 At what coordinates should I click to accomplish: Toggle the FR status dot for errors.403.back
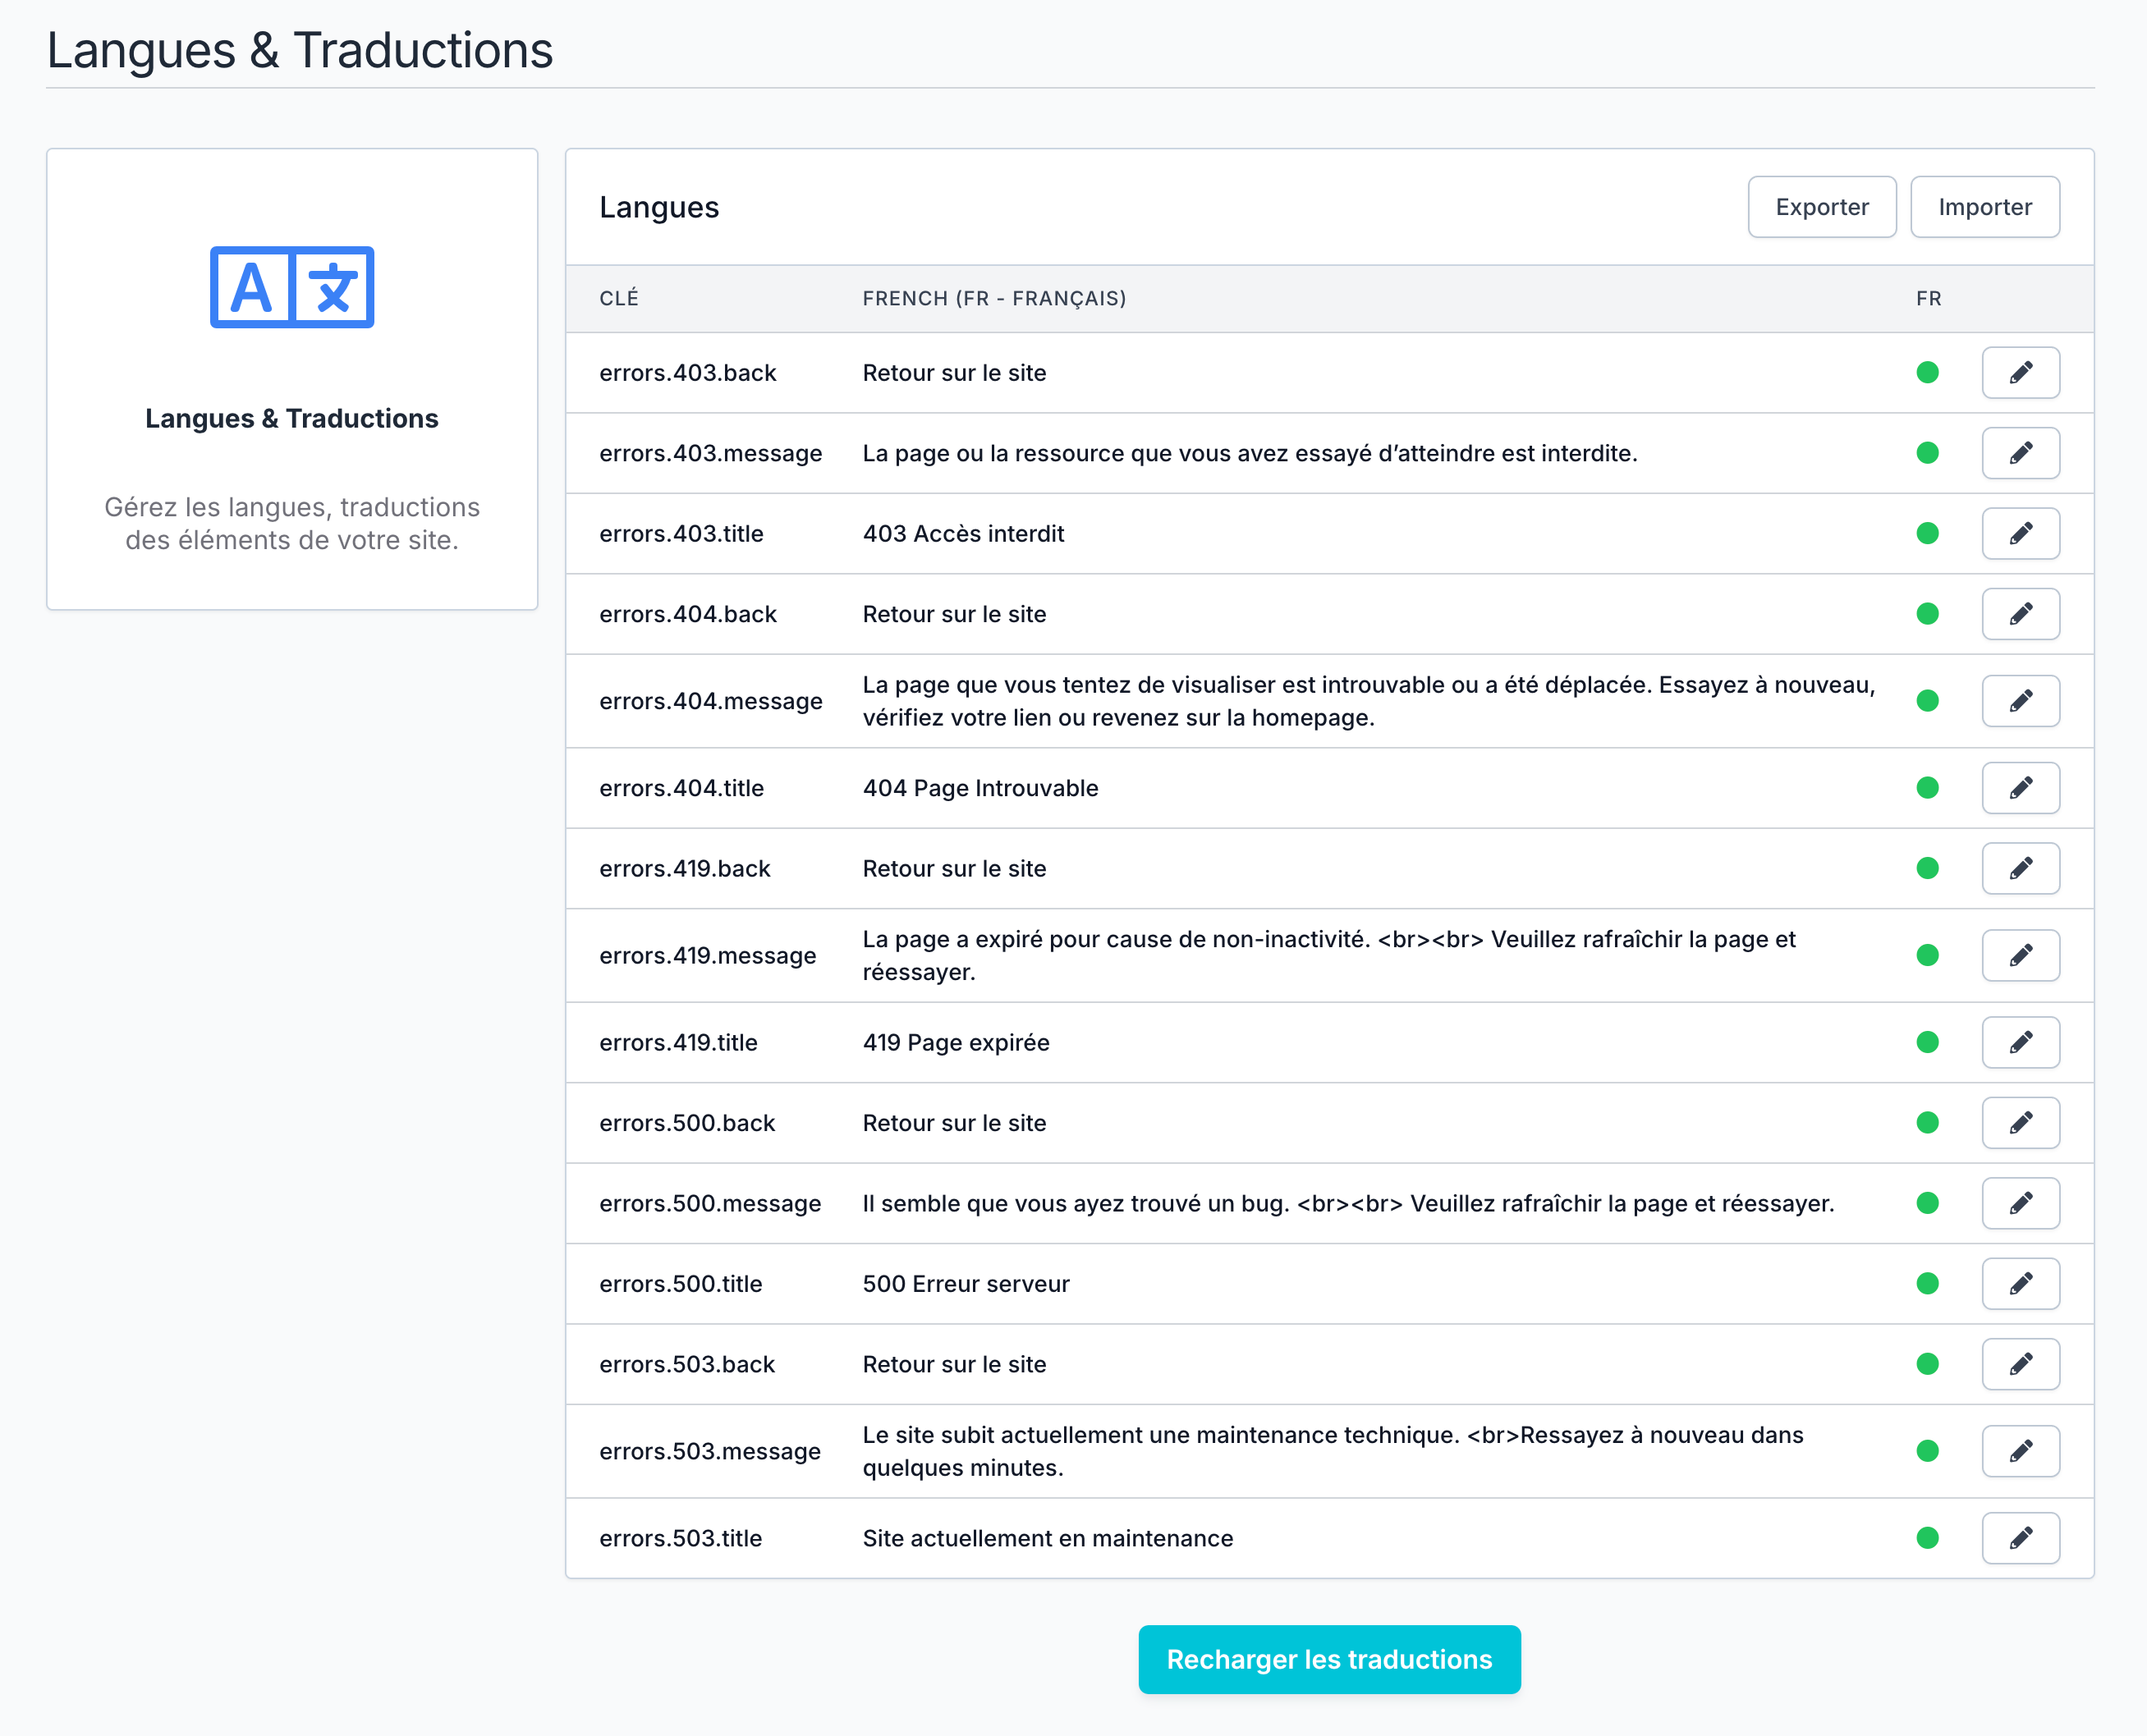[1927, 372]
